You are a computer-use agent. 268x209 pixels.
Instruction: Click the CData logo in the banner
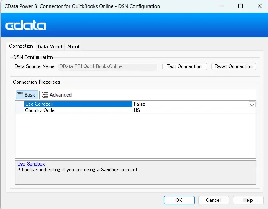coord(26,25)
